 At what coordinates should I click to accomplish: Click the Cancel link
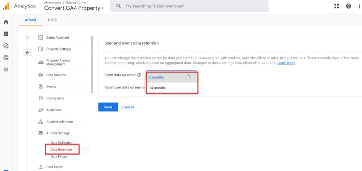[128, 107]
